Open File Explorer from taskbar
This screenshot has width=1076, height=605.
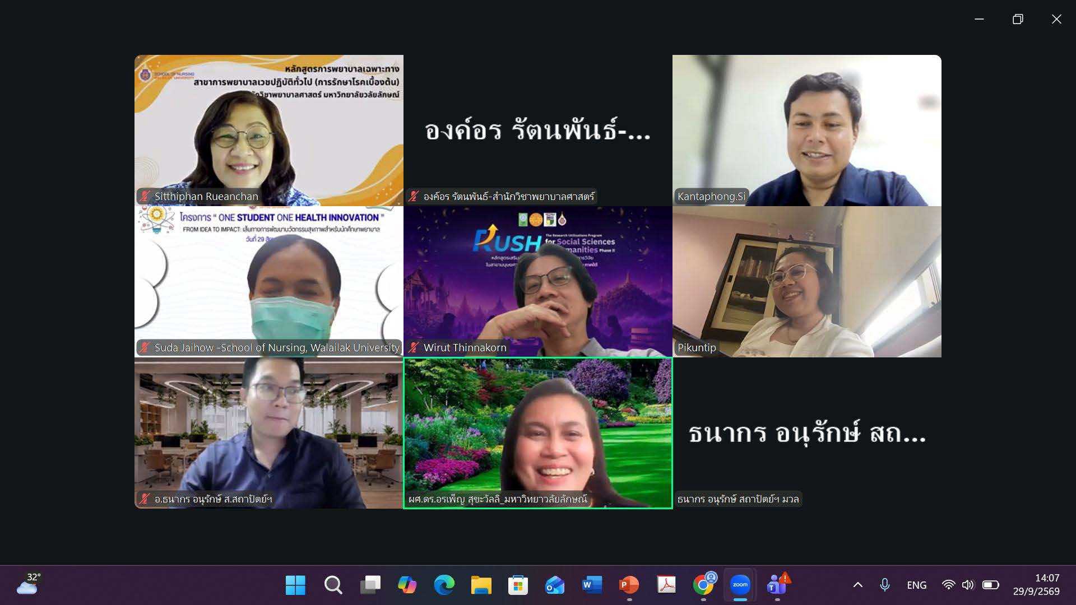[481, 585]
